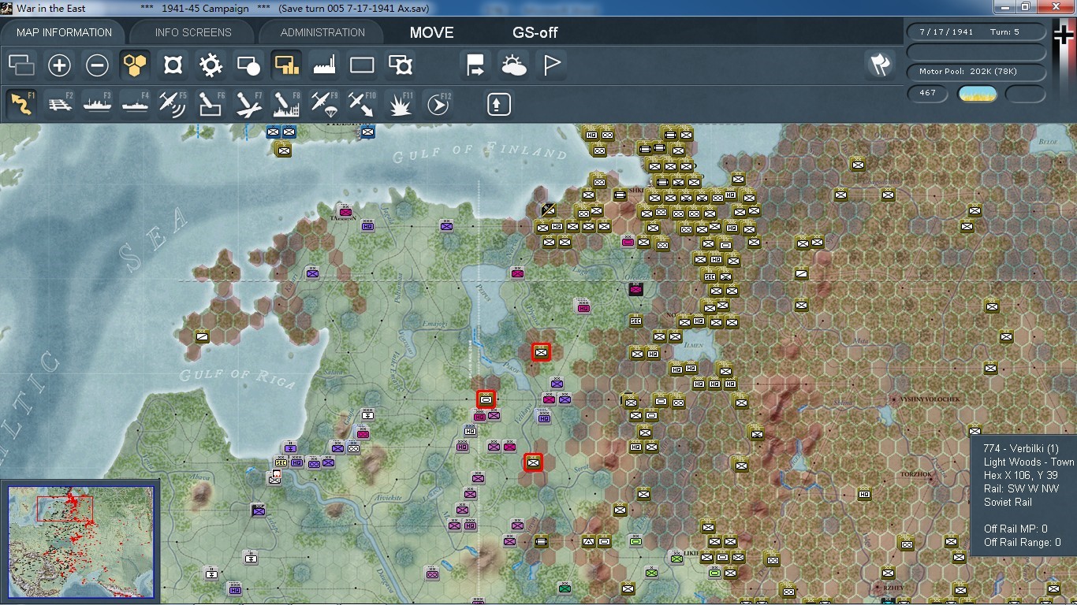Click the flag-with-arrow icon
The height and width of the screenshot is (605, 1077).
pyautogui.click(x=475, y=65)
